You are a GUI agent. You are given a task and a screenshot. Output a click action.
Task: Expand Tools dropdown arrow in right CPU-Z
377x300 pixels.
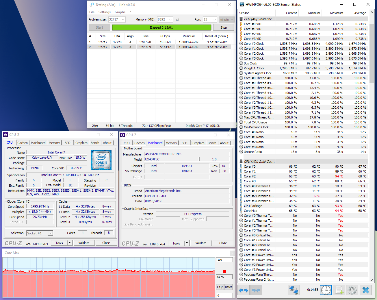click(187, 243)
